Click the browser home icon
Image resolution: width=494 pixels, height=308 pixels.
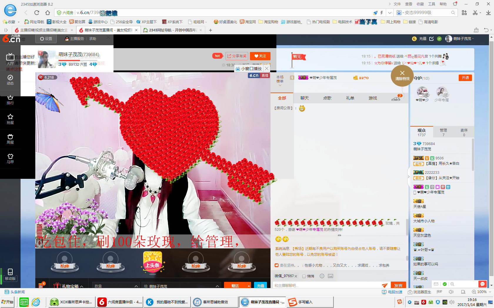click(x=47, y=13)
